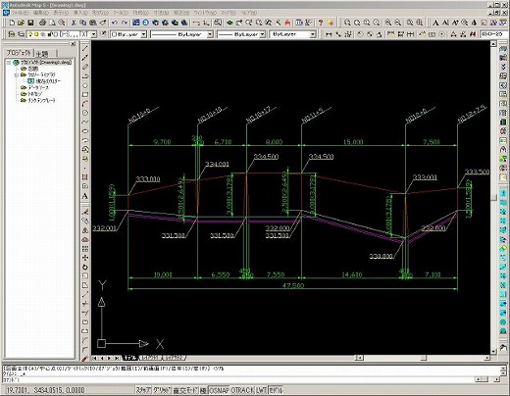The image size is (510, 396).
Task: Toggle the snap button in status bar
Action: tap(143, 390)
